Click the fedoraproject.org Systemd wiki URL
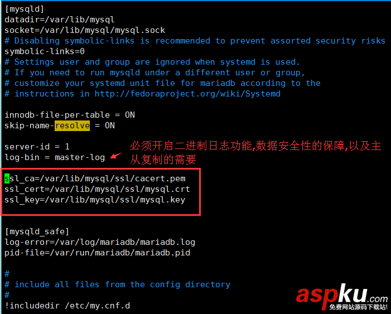391x314 pixels. 187,94
